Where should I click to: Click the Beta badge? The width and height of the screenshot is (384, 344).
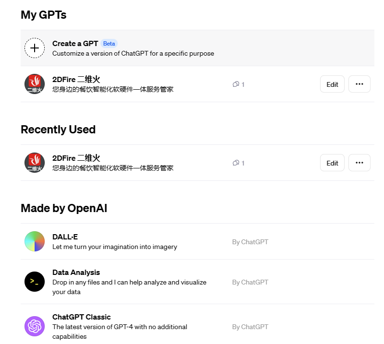109,44
